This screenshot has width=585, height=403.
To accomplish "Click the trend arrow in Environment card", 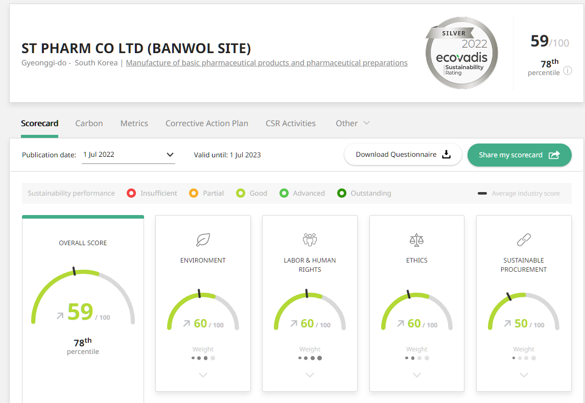I will pyautogui.click(x=186, y=323).
